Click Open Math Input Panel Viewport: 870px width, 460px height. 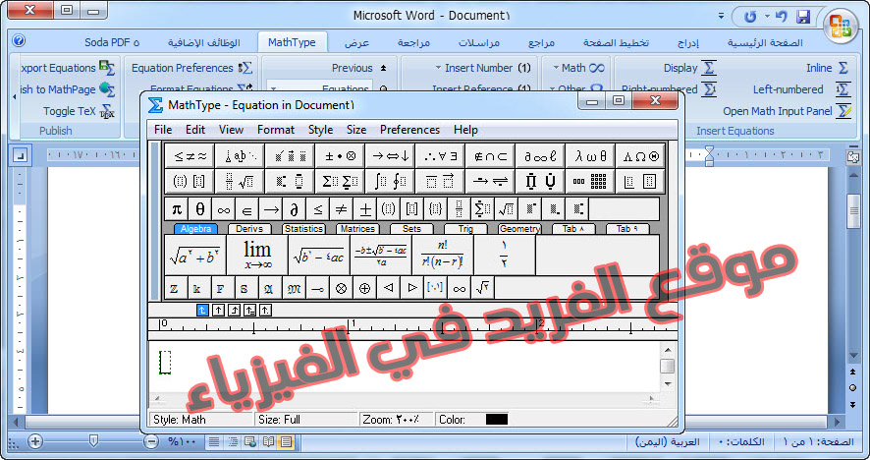(788, 111)
